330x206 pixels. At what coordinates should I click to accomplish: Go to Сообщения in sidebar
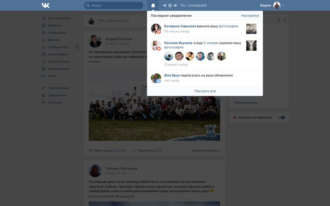pos(57,33)
